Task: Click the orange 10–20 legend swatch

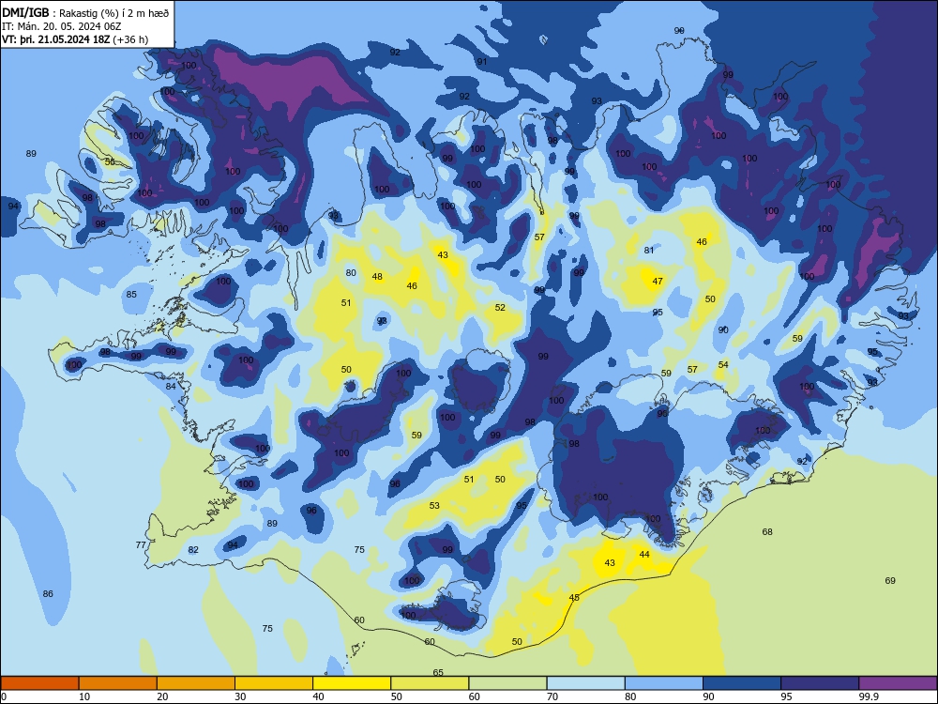Action: click(x=118, y=683)
